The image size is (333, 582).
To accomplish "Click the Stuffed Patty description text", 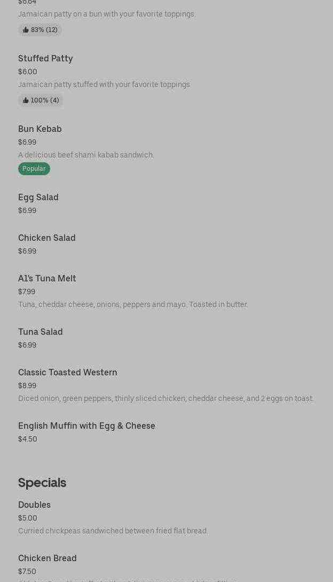I will point(105,84).
